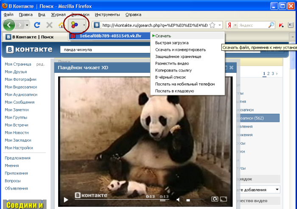Play the panda video
This screenshot has height=209, width=297.
[66, 199]
